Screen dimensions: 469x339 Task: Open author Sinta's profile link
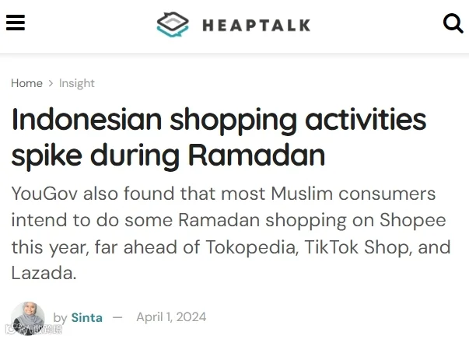(87, 317)
